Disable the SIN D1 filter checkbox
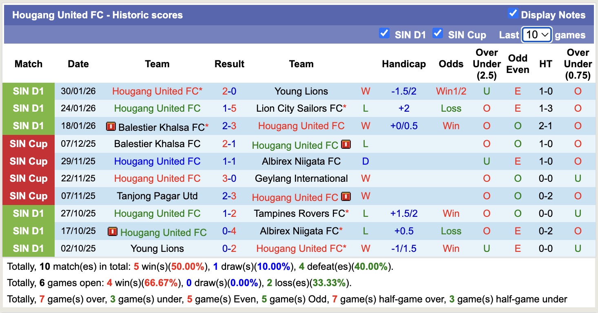The width and height of the screenshot is (598, 313). pos(384,33)
